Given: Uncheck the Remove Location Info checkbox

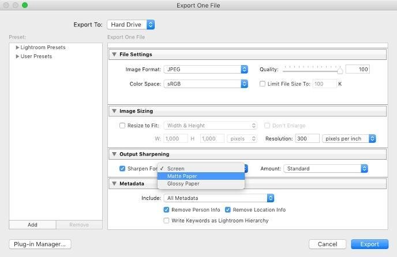Looking at the screenshot, I should coord(228,210).
